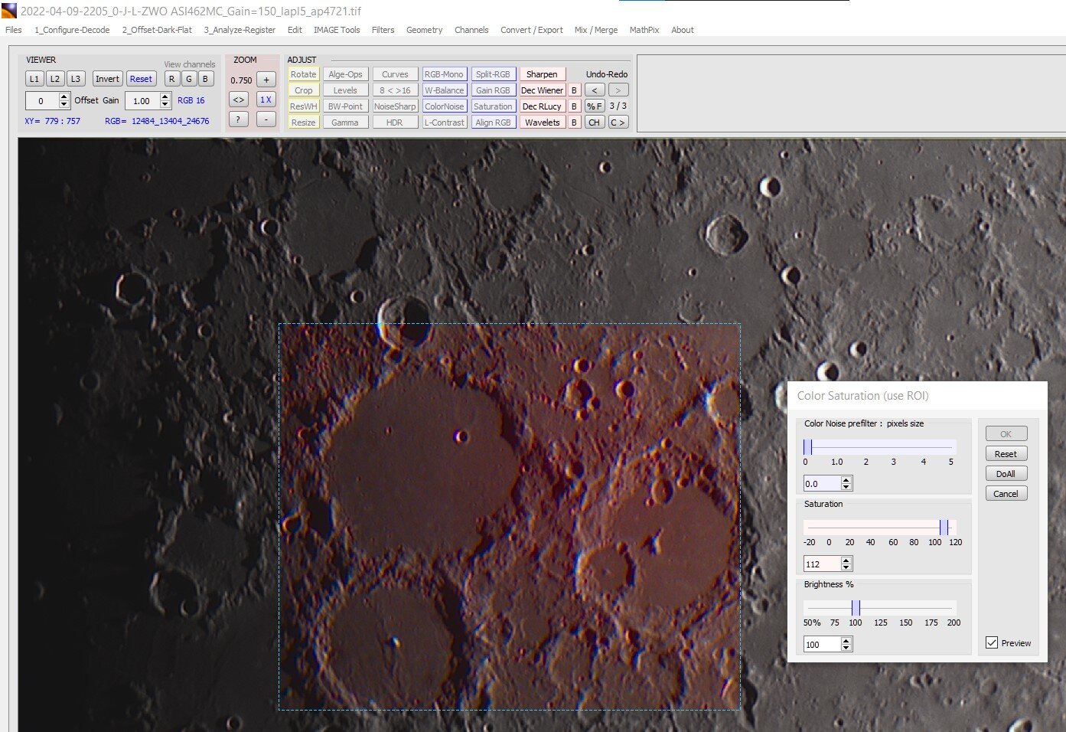Click the Split-RGB button

tap(493, 74)
